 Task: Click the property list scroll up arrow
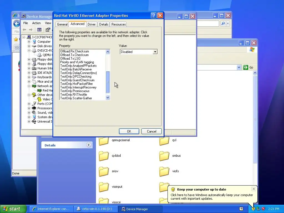(108, 52)
